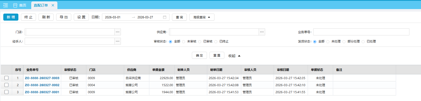Choose 部分处理 delivery status radio

(344, 42)
